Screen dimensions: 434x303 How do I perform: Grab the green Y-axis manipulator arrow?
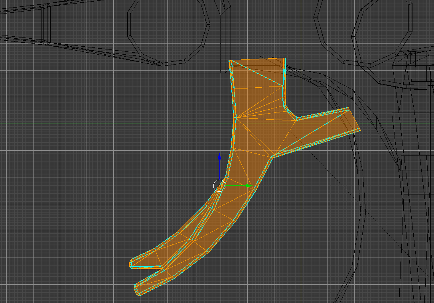pyautogui.click(x=249, y=186)
